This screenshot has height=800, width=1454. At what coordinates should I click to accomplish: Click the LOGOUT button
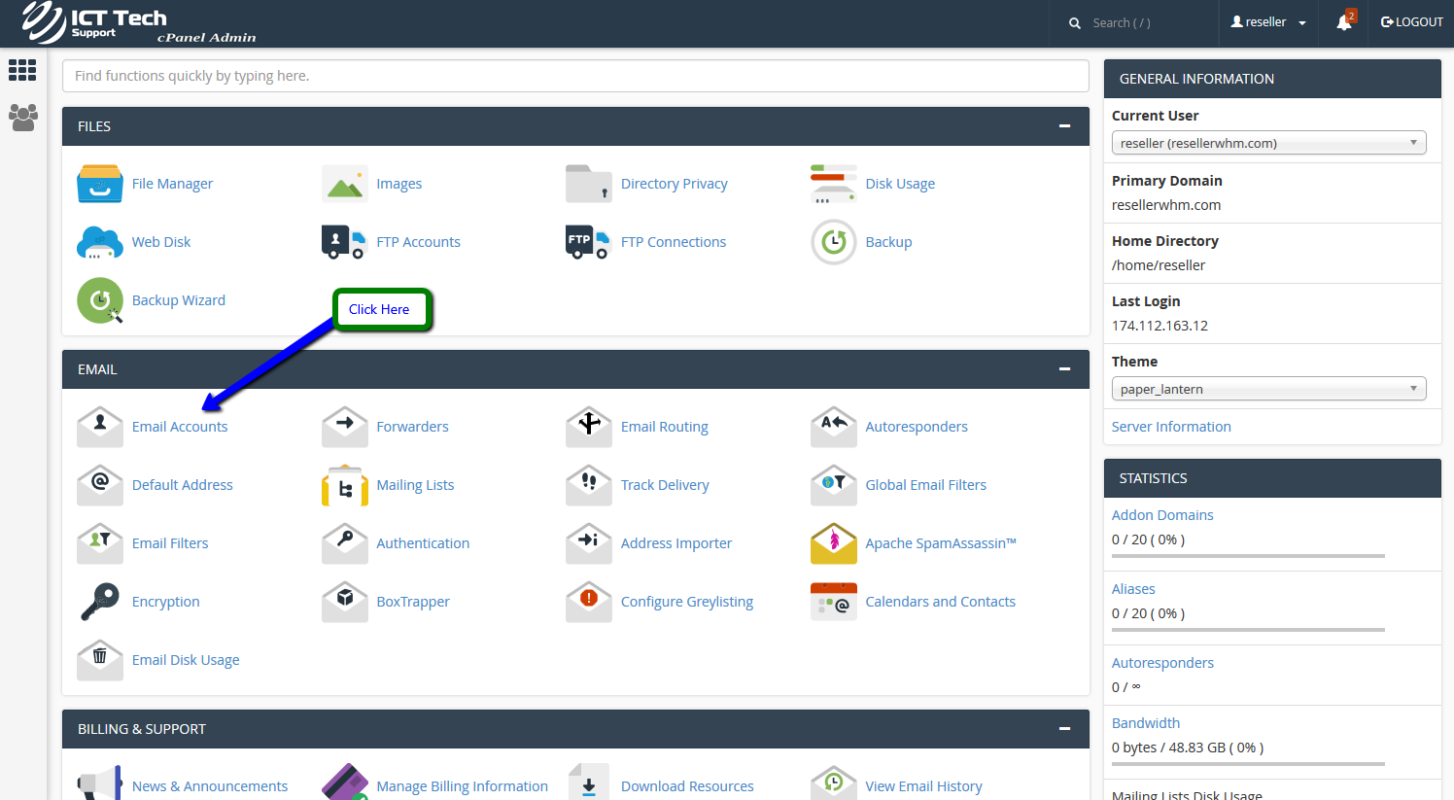tap(1412, 22)
